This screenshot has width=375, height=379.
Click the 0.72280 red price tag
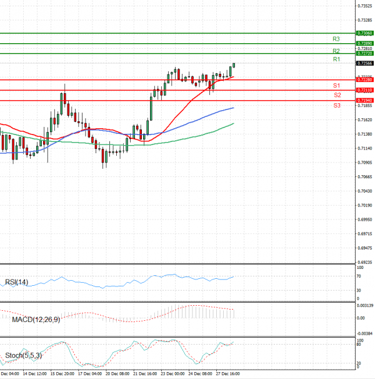[364, 80]
